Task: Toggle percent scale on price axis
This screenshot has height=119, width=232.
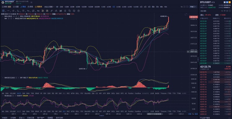Action: click(193, 114)
